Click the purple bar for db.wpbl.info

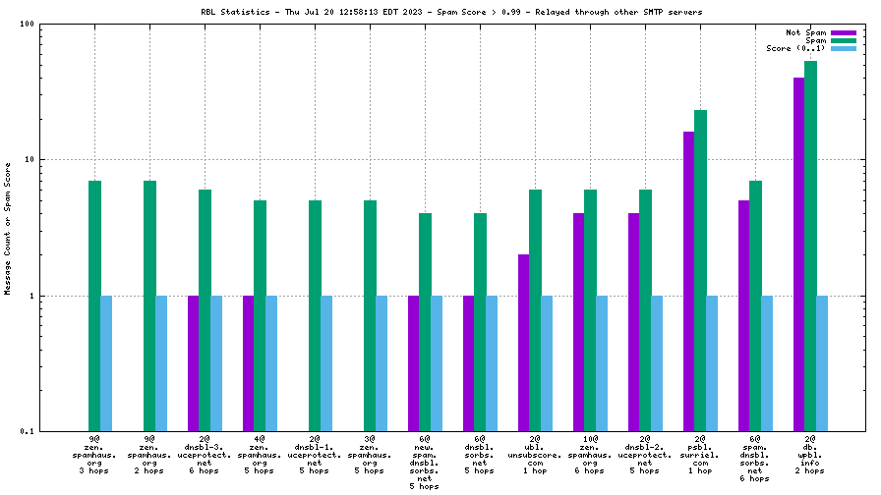click(798, 253)
